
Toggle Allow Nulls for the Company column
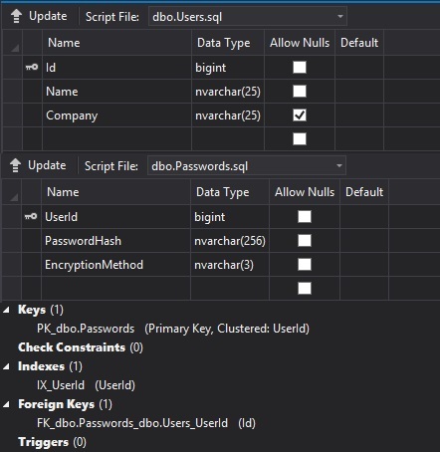point(300,115)
